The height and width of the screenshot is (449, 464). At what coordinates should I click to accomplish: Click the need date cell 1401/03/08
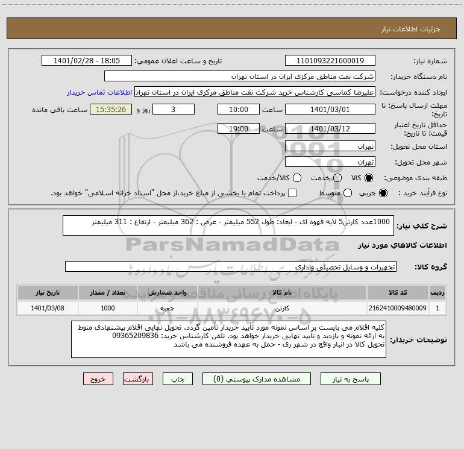(48, 308)
